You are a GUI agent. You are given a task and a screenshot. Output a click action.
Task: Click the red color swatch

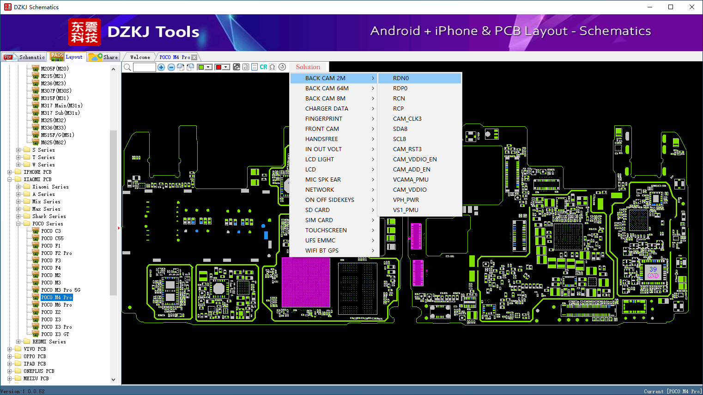tap(218, 67)
